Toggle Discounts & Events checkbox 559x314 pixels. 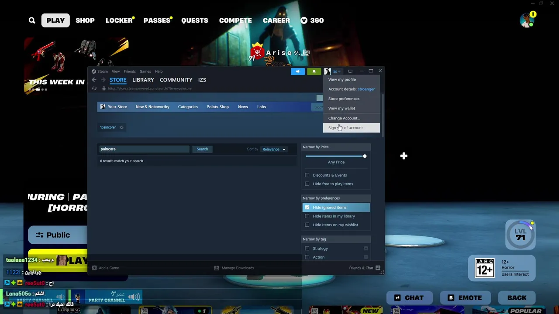pos(307,175)
